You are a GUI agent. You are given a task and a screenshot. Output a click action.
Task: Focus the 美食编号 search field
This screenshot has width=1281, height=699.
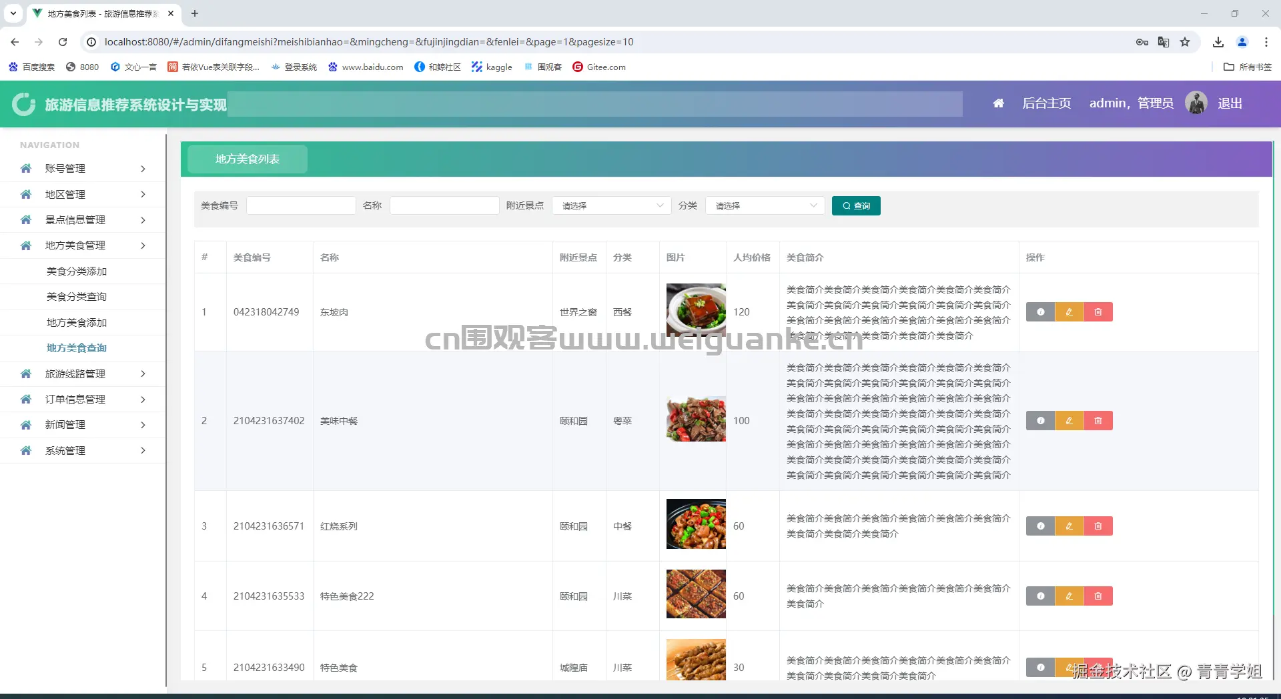pos(301,205)
